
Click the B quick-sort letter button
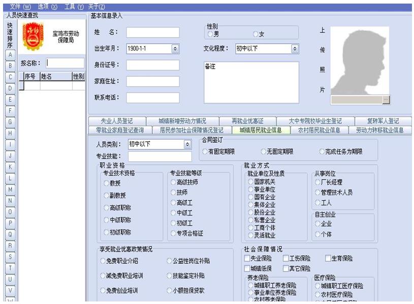click(10, 66)
